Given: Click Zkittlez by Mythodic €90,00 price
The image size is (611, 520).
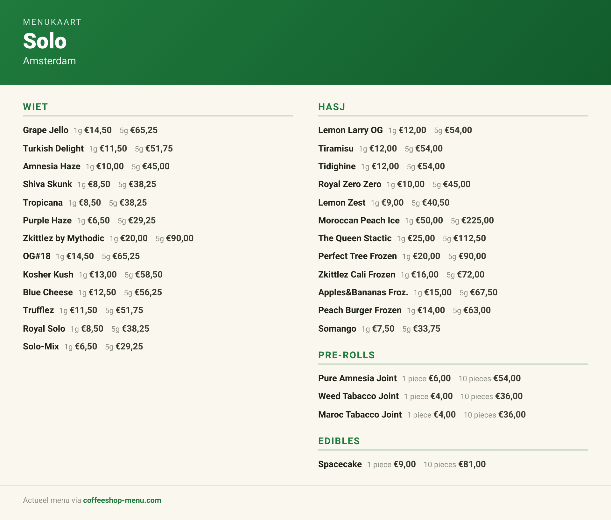Looking at the screenshot, I should pos(180,238).
